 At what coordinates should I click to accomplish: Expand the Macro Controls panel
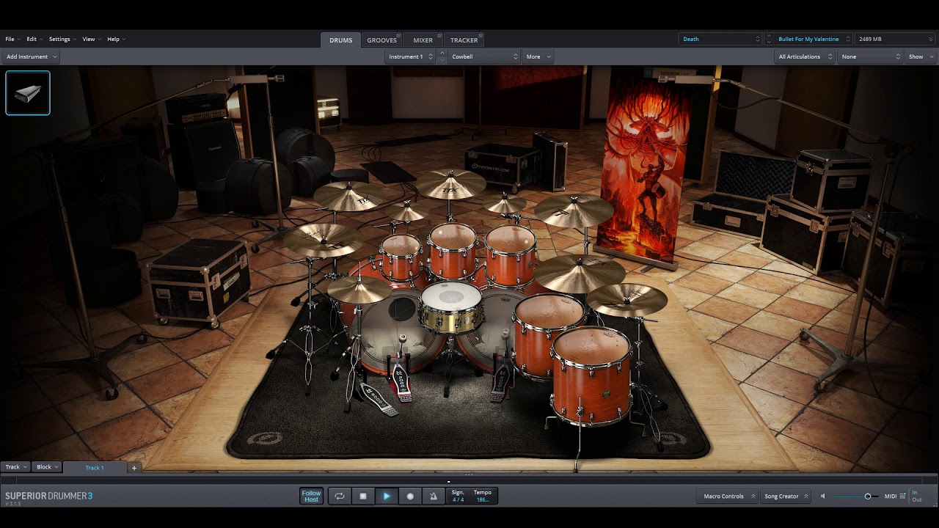(728, 496)
